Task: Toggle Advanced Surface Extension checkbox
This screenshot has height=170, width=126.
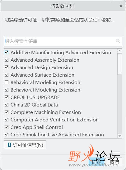Action: point(7,75)
